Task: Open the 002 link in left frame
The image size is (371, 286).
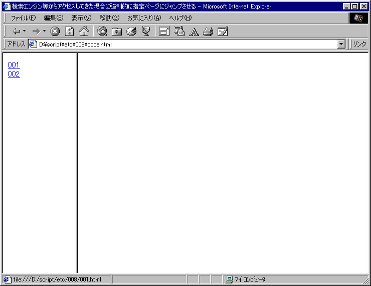Action: click(x=14, y=74)
